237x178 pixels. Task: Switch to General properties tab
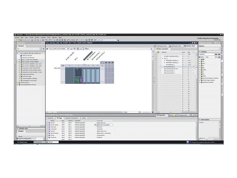pos(50,118)
